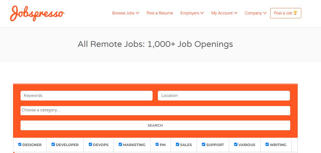Open the Choose a category dropdown
The height and width of the screenshot is (153, 321).
(x=155, y=111)
